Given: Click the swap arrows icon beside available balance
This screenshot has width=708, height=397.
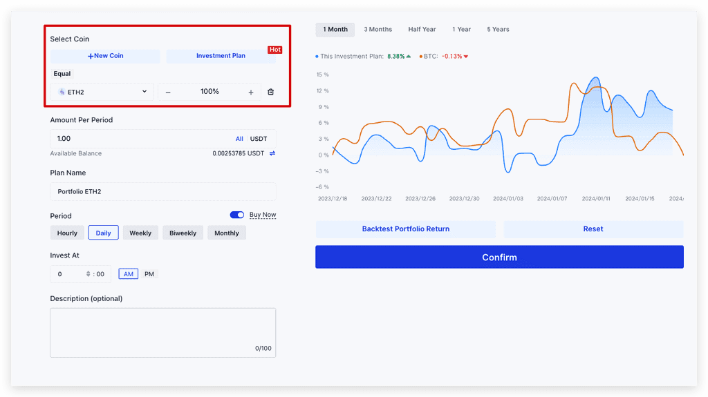Looking at the screenshot, I should (x=272, y=153).
